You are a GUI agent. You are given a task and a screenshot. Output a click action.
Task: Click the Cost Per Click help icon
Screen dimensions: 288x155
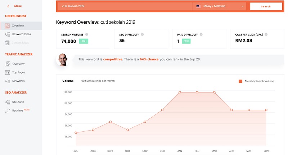267,35
